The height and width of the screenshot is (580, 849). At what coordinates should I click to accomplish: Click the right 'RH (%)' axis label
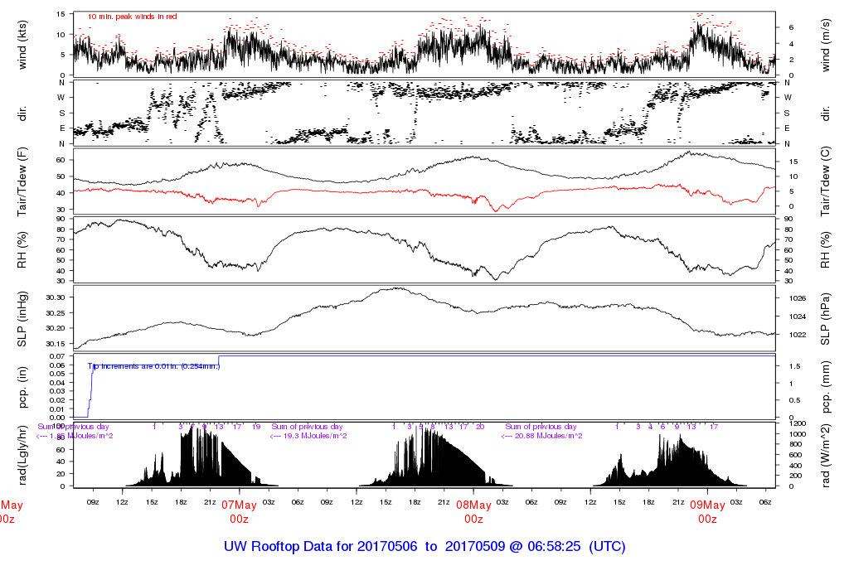[x=826, y=250]
